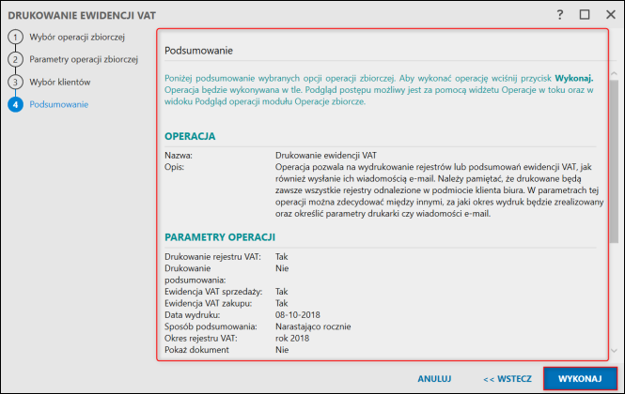Select step circle number 3
The width and height of the screenshot is (625, 394).
pyautogui.click(x=15, y=83)
